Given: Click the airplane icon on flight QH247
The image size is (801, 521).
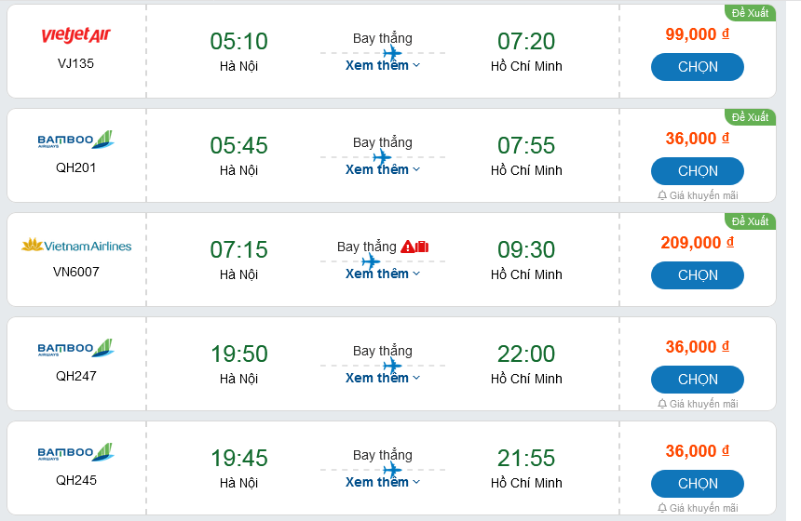Looking at the screenshot, I should (392, 366).
